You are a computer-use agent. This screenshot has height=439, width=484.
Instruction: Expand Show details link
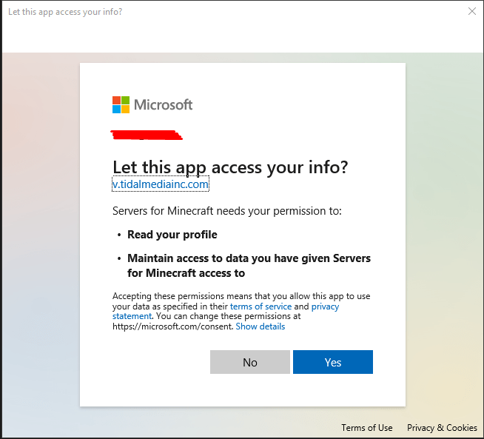click(x=260, y=326)
